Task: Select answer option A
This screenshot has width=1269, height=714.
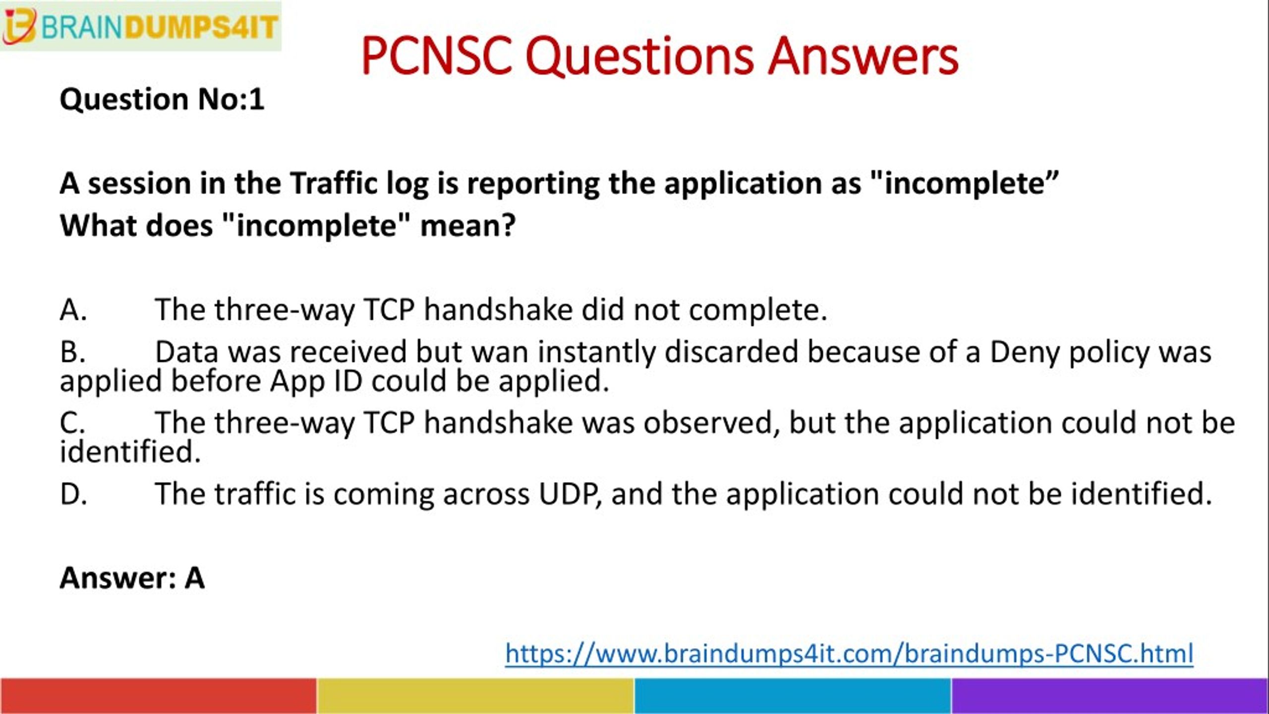Action: click(x=71, y=309)
